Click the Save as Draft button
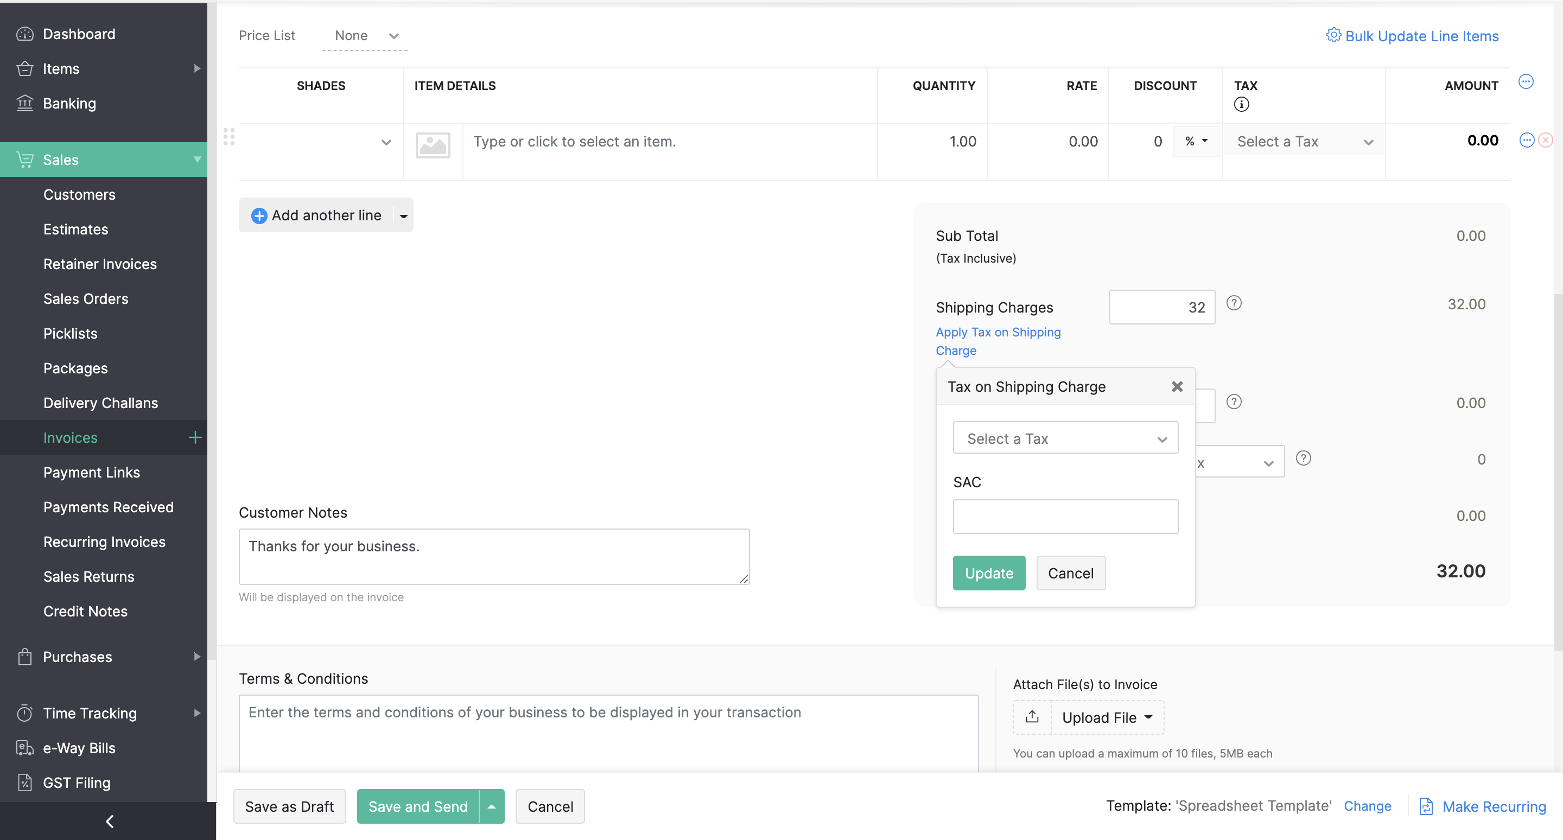The height and width of the screenshot is (840, 1563). click(x=289, y=806)
